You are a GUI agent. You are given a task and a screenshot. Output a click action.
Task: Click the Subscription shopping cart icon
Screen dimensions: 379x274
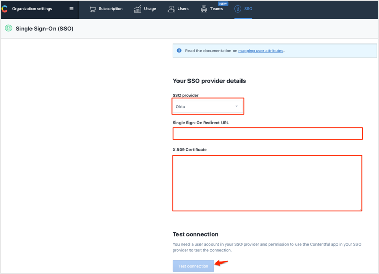coord(92,9)
